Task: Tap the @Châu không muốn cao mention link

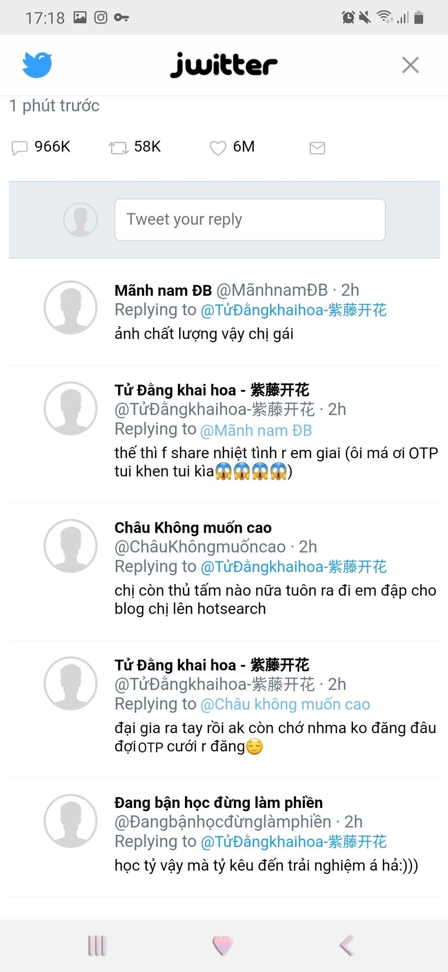Action: 286,704
